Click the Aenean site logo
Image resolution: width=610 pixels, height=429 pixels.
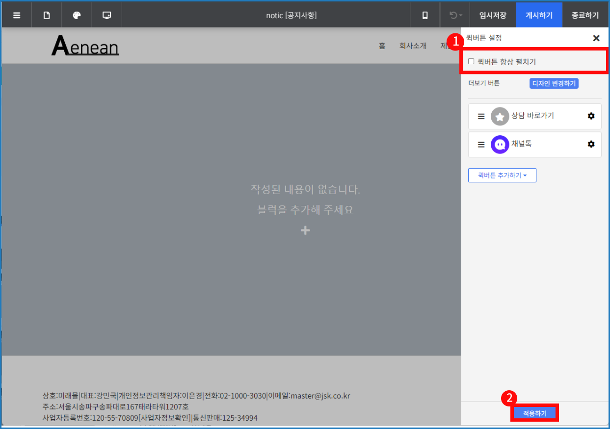[x=85, y=46]
